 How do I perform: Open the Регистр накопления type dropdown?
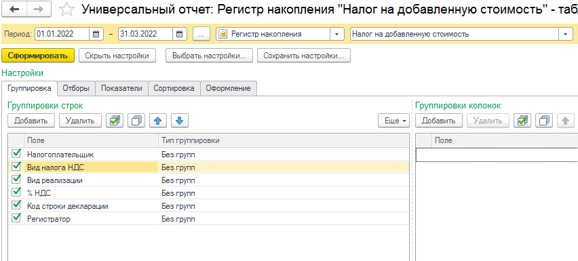click(x=336, y=35)
